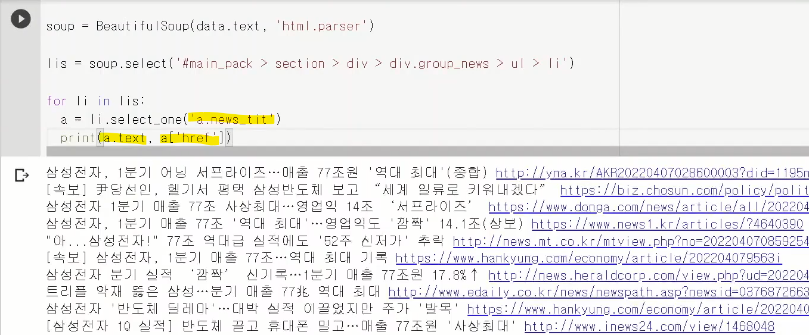This screenshot has width=809, height=335.
Task: Click the BeautifulSoup code line
Action: (210, 26)
